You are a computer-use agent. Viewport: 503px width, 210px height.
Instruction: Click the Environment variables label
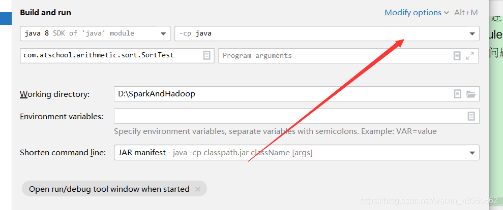[x=62, y=117]
